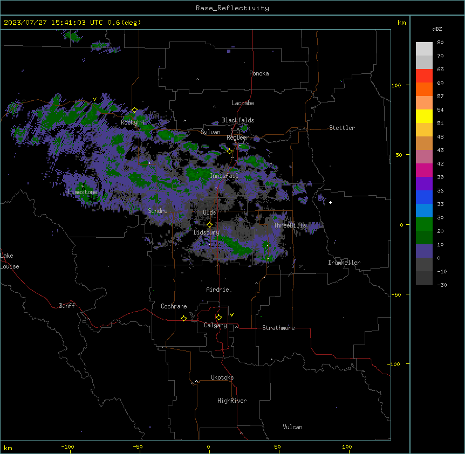The image size is (465, 454).
Task: Click the yellow diamond marker above Calgary label
Action: pyautogui.click(x=218, y=318)
